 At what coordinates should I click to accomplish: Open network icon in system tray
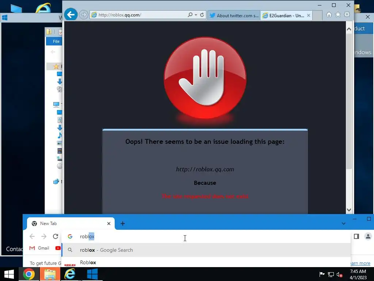(331, 275)
